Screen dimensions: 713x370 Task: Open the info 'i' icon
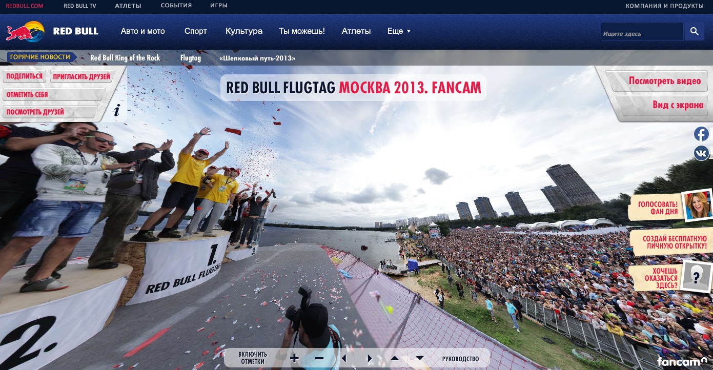pos(117,110)
